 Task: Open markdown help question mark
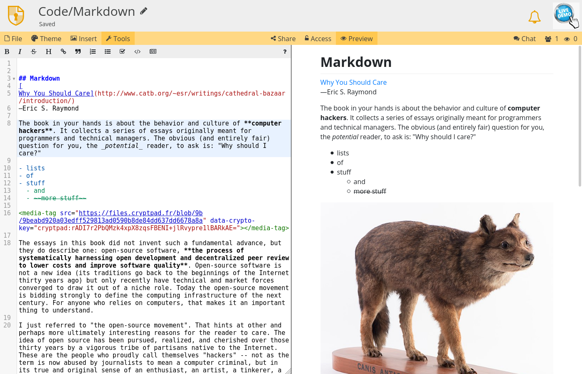pos(285,52)
